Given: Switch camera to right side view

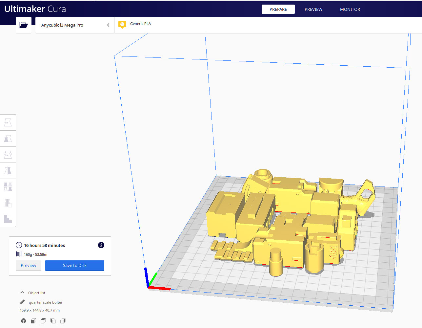Looking at the screenshot, I should (63, 321).
